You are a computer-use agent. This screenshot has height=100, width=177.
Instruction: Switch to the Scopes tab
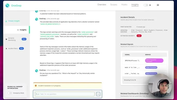click(x=114, y=5)
